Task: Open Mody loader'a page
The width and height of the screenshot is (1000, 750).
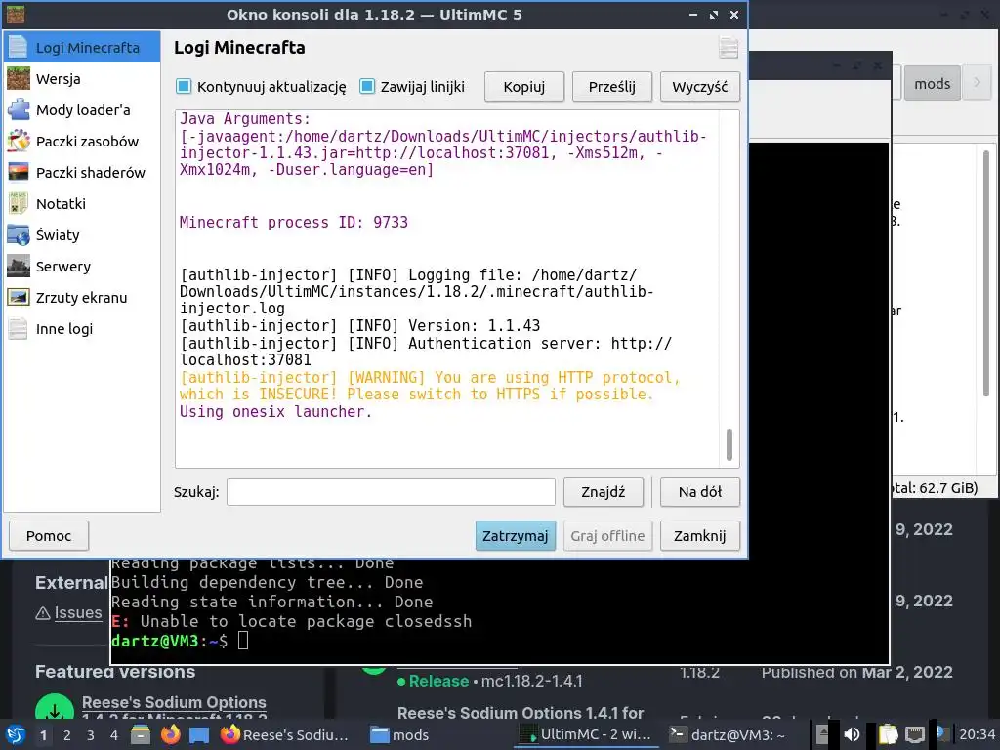Action: pyautogui.click(x=82, y=110)
